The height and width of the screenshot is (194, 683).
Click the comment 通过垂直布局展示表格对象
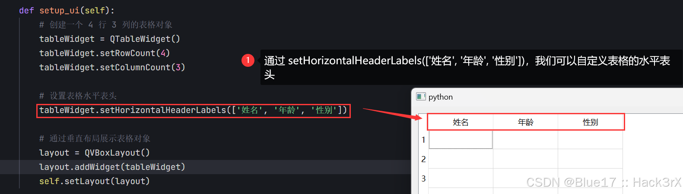(95, 138)
